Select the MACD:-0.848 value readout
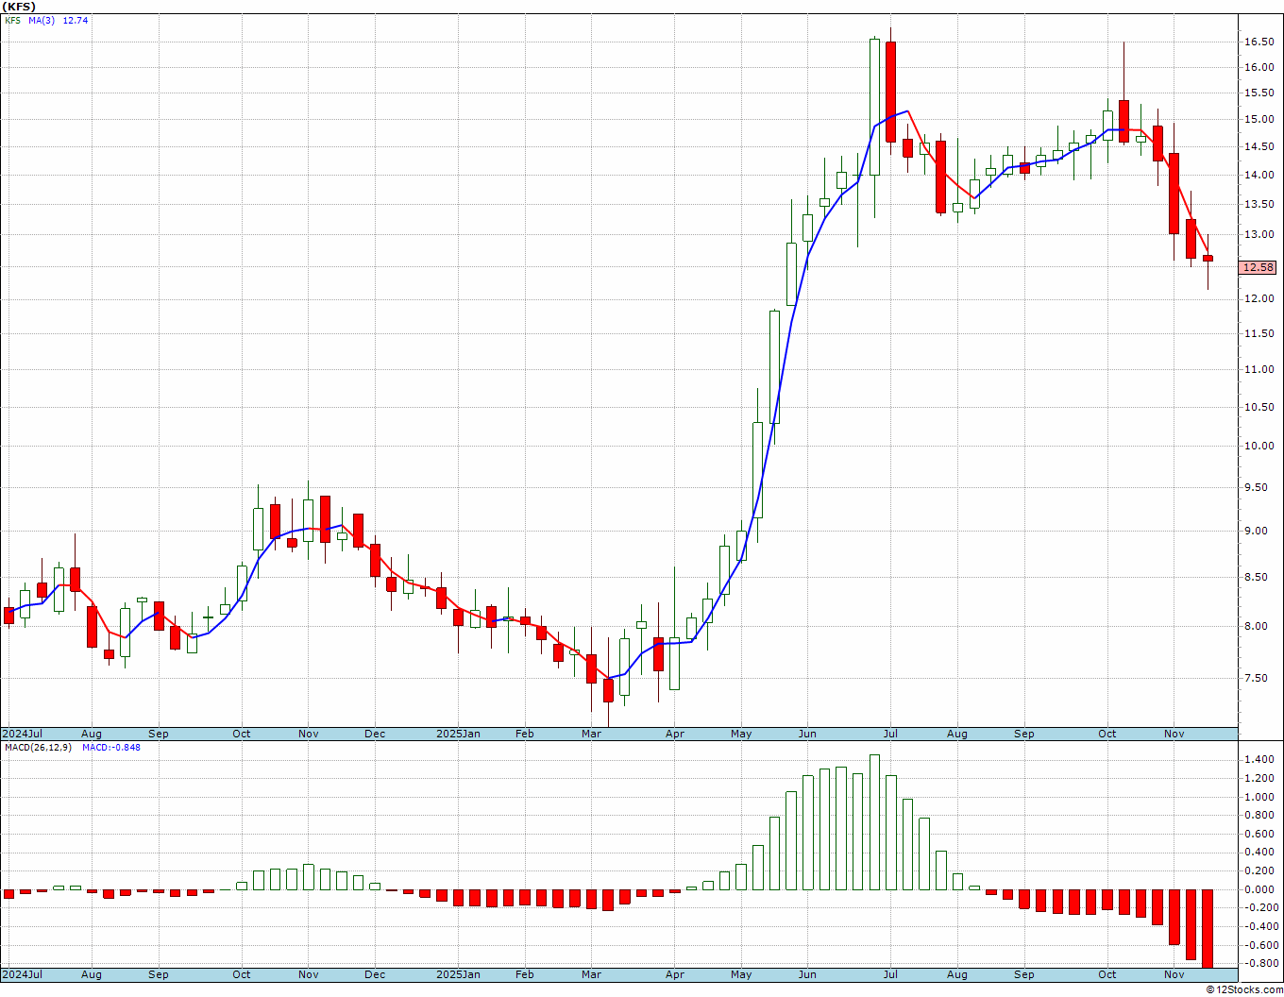This screenshot has width=1284, height=997. 111,747
